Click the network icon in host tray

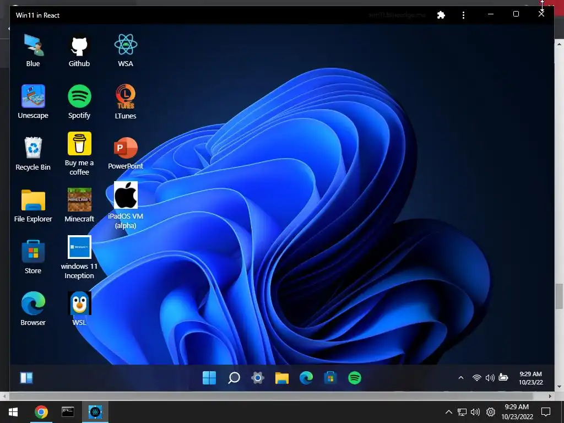point(462,412)
